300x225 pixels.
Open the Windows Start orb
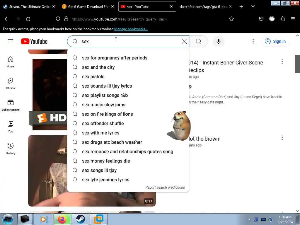tap(8, 219)
